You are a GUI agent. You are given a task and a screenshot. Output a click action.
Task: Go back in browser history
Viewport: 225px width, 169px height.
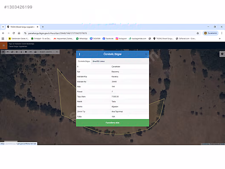click(x=3, y=33)
